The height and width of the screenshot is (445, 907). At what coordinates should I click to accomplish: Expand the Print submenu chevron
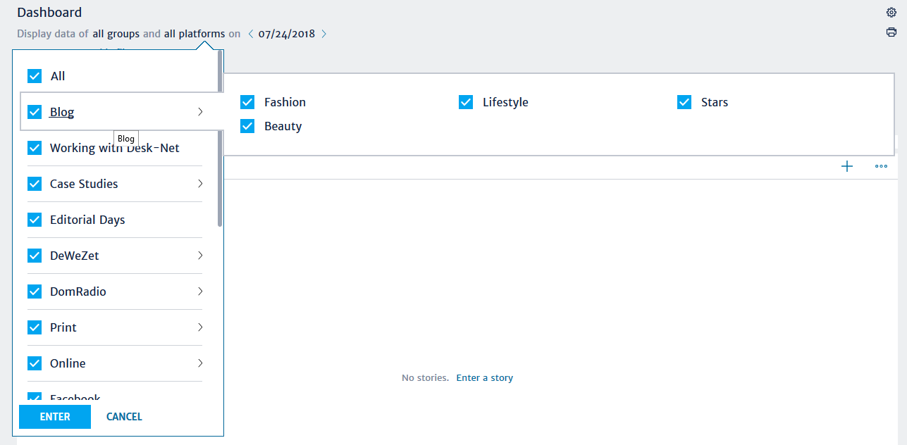(200, 327)
